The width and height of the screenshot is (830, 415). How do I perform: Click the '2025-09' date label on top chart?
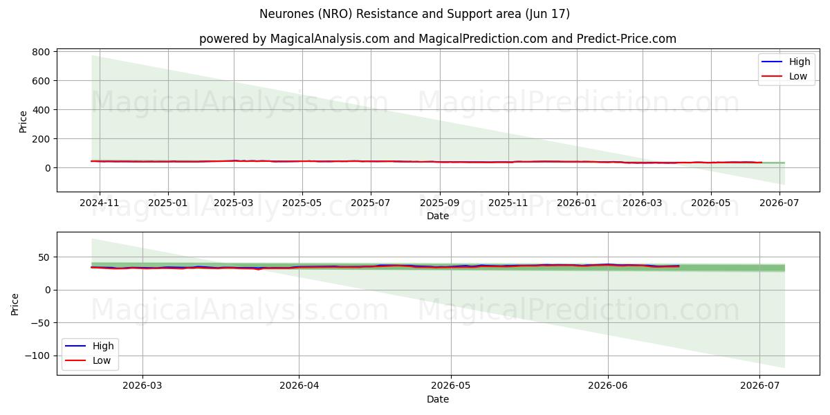click(440, 203)
